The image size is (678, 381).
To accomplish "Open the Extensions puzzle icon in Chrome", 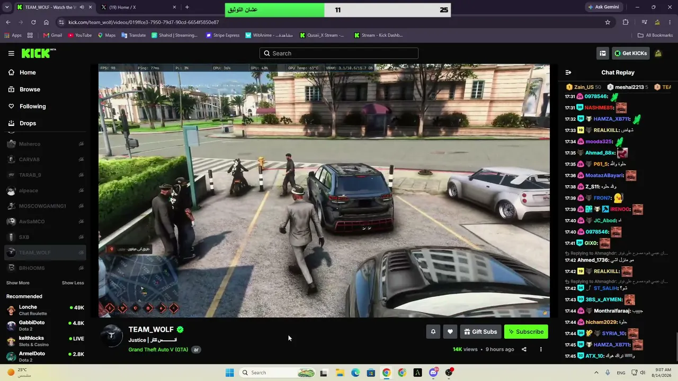I will (626, 22).
